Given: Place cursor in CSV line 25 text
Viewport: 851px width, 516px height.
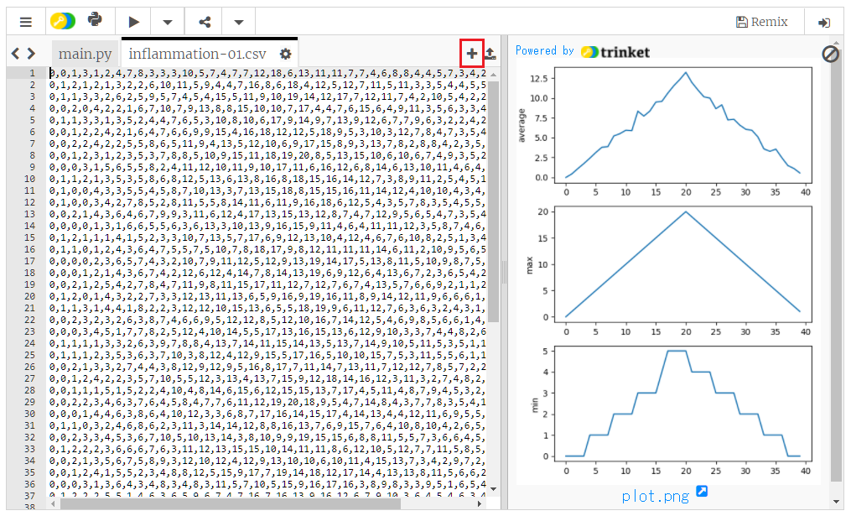Looking at the screenshot, I should pos(267,355).
